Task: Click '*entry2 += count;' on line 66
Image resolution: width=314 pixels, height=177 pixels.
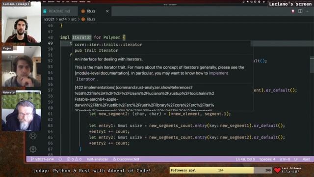Action: (x=109, y=143)
